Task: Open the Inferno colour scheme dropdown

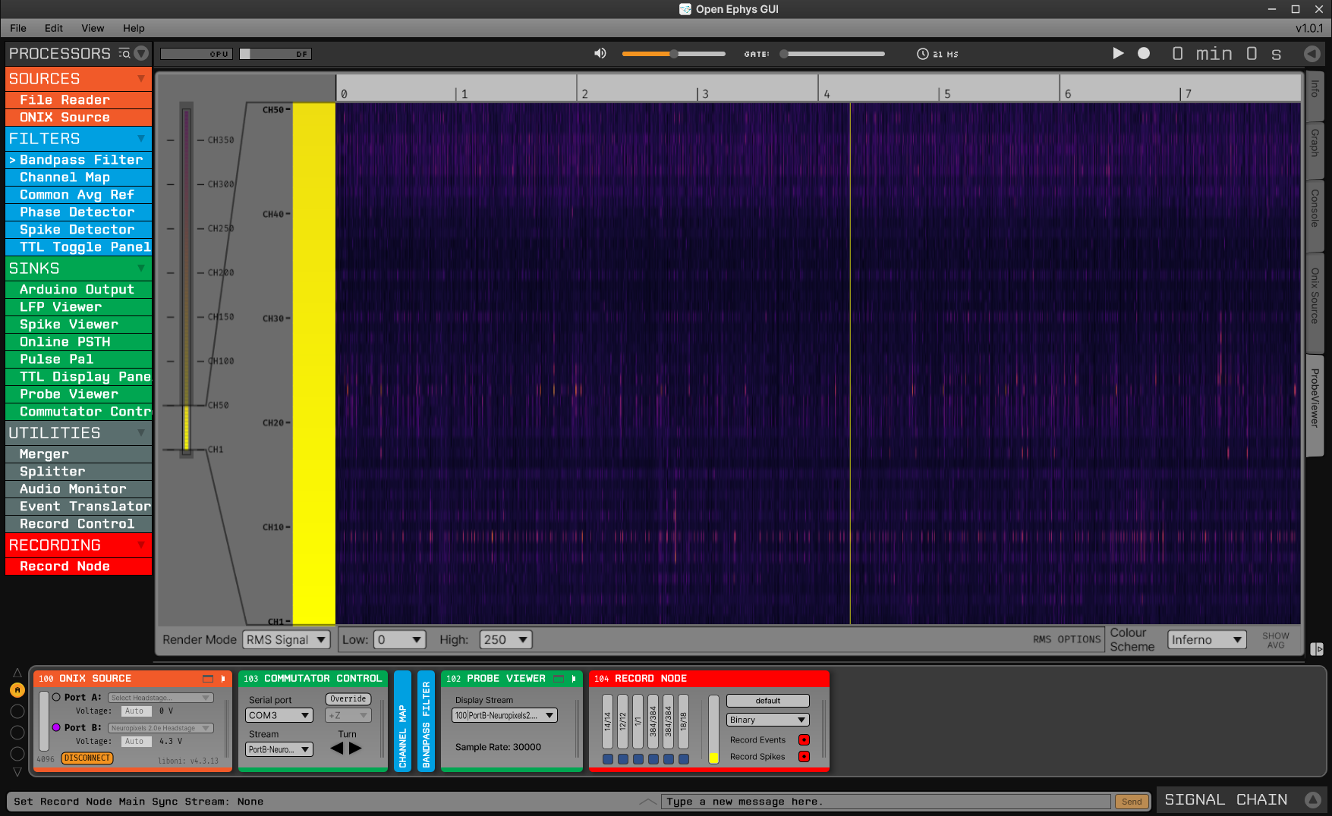Action: tap(1206, 639)
